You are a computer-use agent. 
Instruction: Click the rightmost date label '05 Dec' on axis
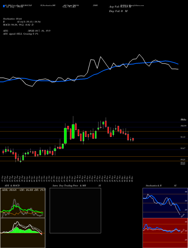click(x=132, y=178)
